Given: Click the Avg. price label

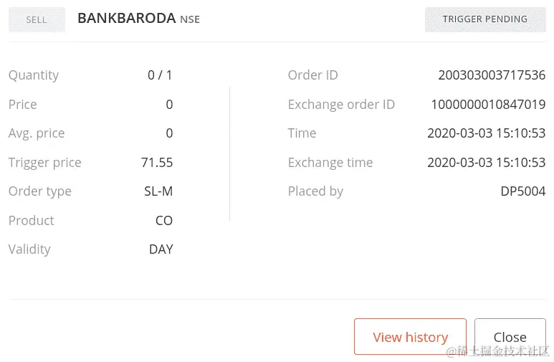Looking at the screenshot, I should coord(37,133).
